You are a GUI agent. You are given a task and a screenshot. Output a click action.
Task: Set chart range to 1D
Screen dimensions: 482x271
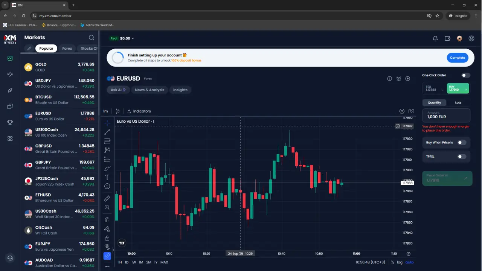[x=127, y=262]
